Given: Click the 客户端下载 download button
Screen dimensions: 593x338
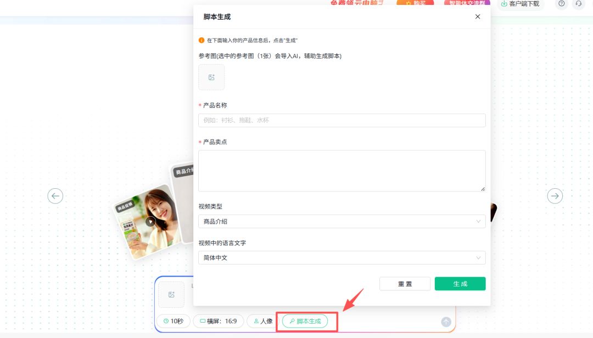Looking at the screenshot, I should pos(520,4).
